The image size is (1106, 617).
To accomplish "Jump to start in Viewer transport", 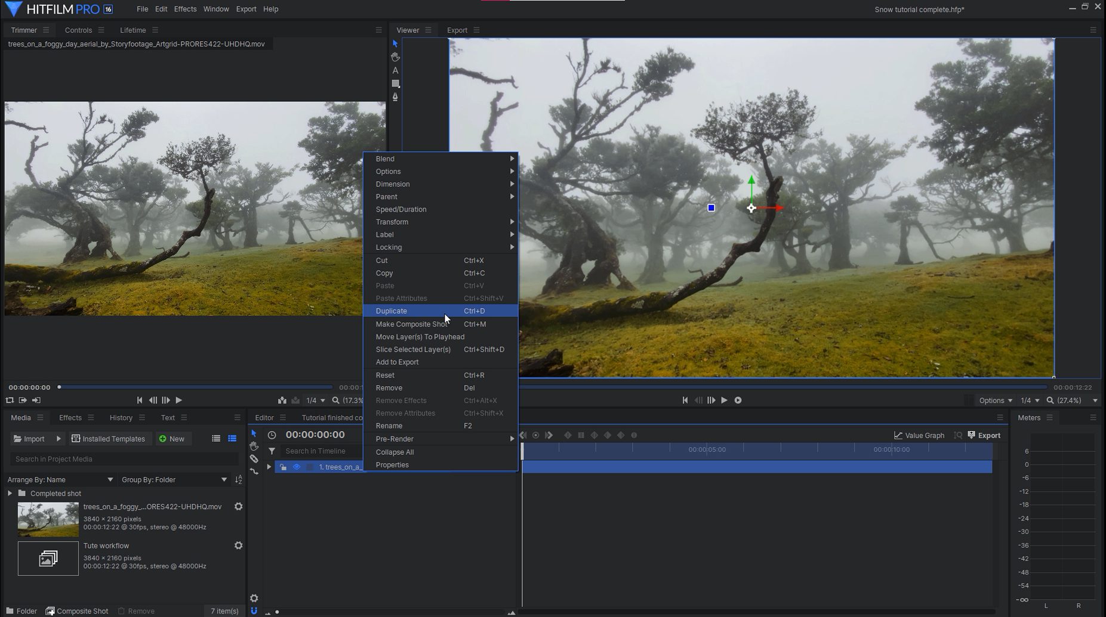I will pos(685,400).
